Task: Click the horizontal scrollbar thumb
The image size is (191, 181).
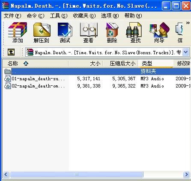Action: [77, 174]
